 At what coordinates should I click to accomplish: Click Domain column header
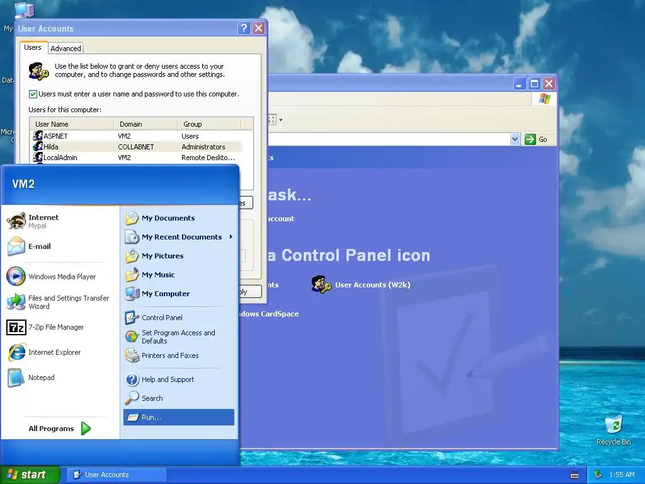(146, 124)
